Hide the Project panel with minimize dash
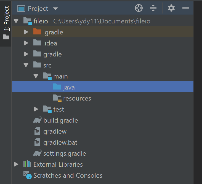This screenshot has width=202, height=184. click(x=186, y=8)
